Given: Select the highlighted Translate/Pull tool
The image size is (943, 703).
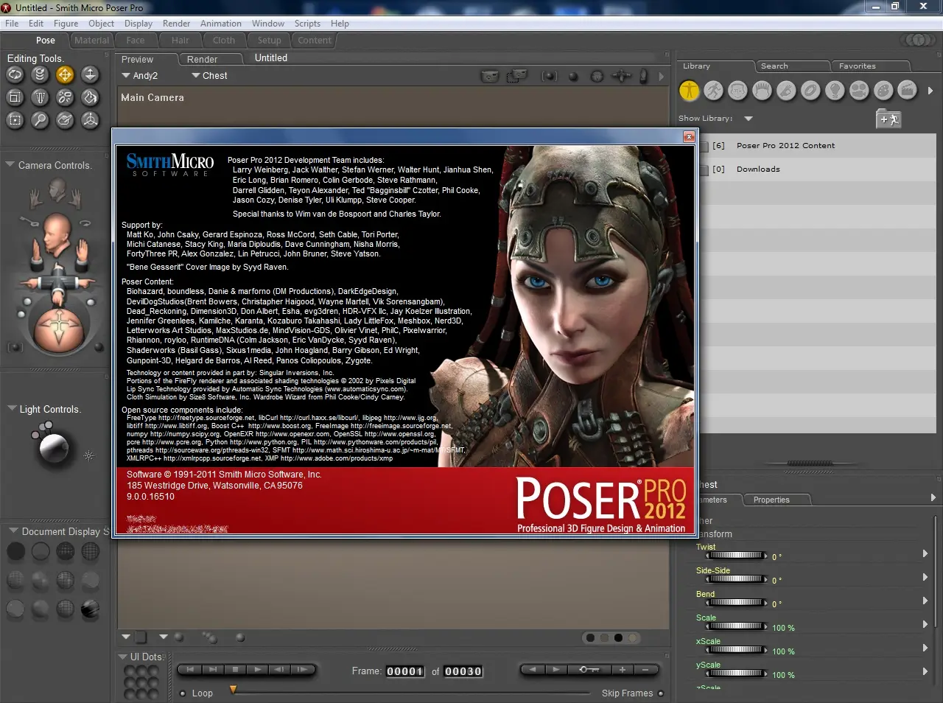Looking at the screenshot, I should (x=65, y=74).
